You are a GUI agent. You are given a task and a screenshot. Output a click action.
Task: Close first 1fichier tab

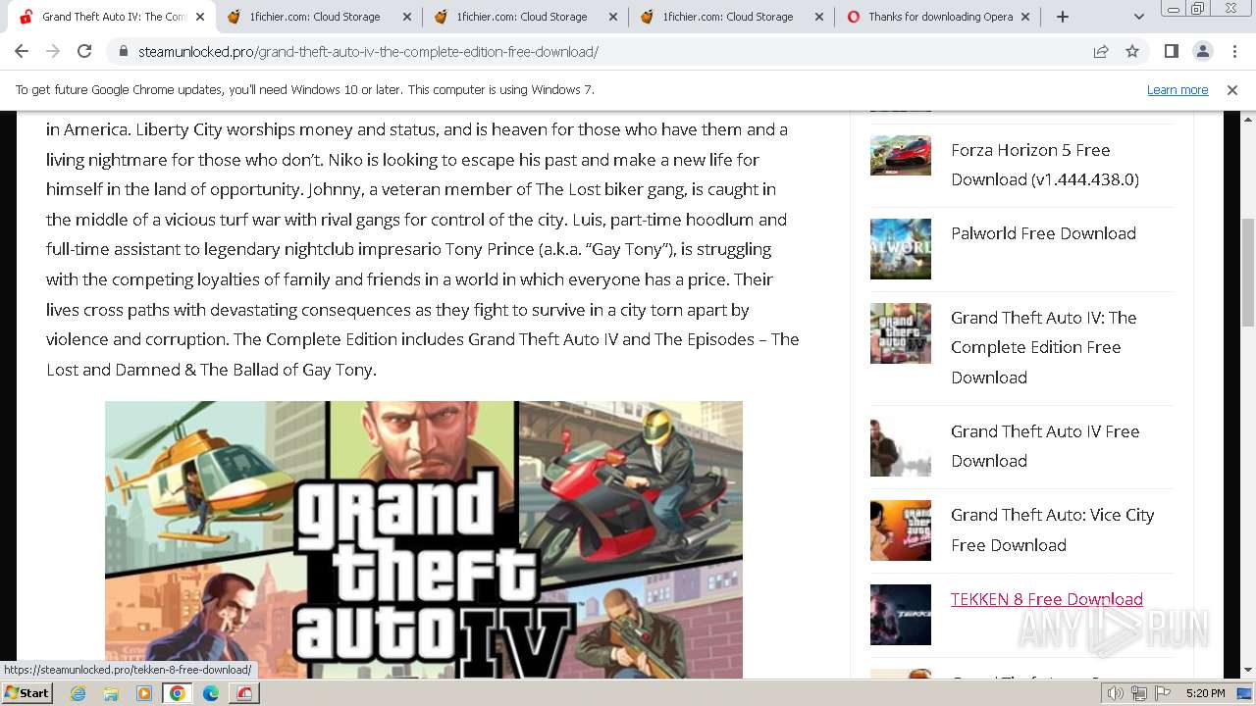tap(406, 17)
